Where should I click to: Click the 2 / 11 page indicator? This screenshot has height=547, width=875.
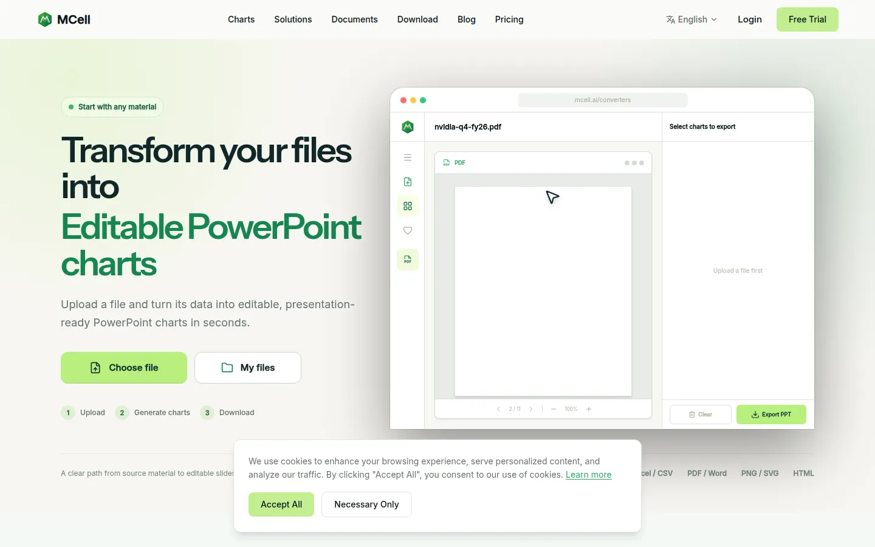tap(515, 409)
